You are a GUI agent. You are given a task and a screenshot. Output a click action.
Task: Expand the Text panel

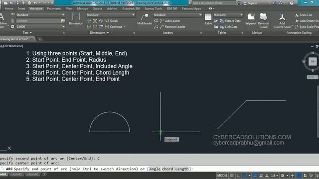(x=27, y=33)
